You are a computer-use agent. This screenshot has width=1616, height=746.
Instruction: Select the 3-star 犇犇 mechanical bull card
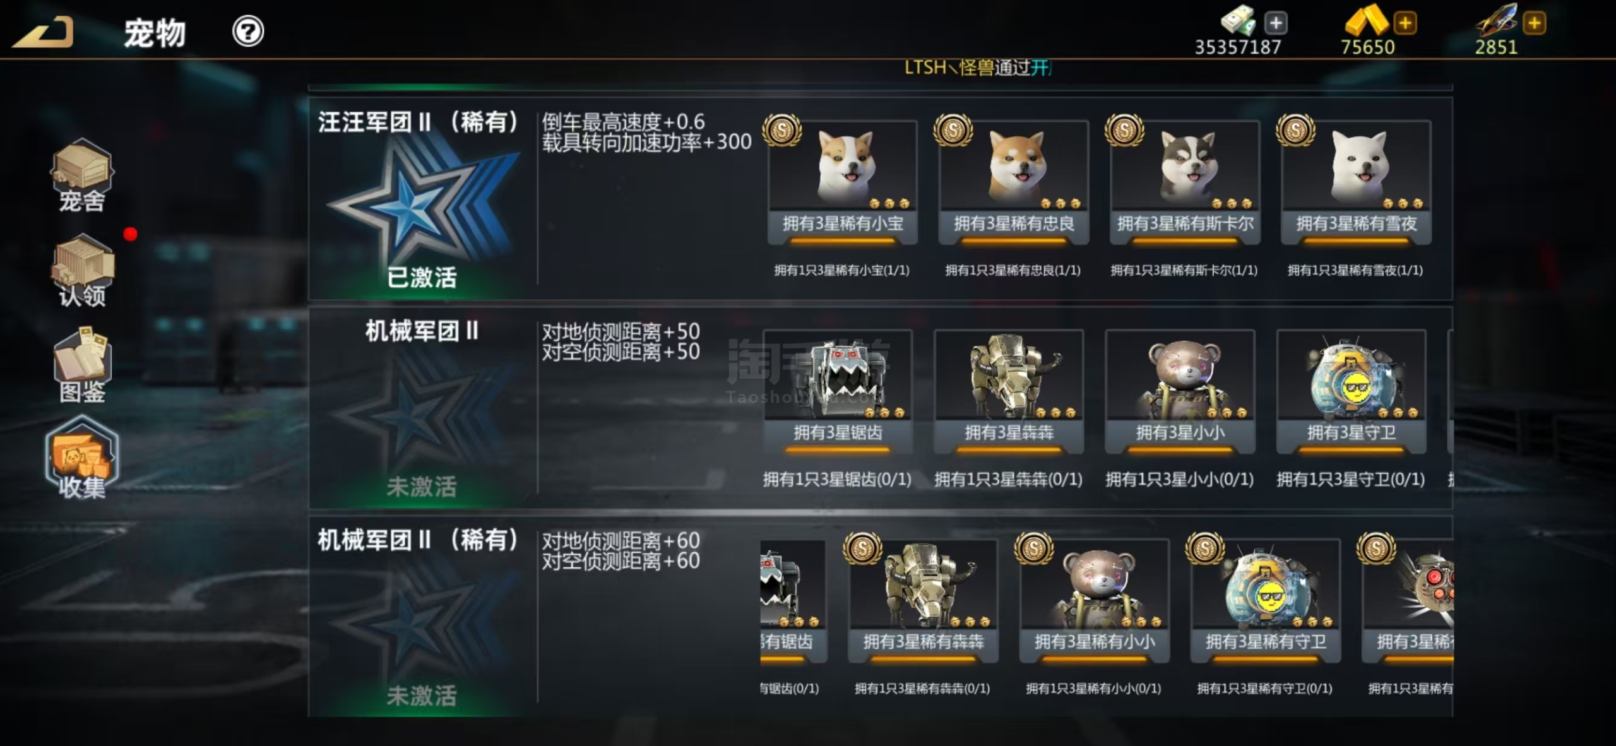[1009, 391]
